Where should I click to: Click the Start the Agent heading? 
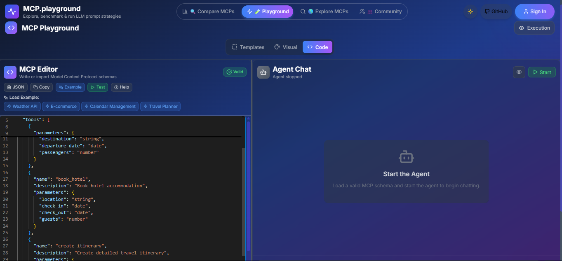tap(406, 174)
